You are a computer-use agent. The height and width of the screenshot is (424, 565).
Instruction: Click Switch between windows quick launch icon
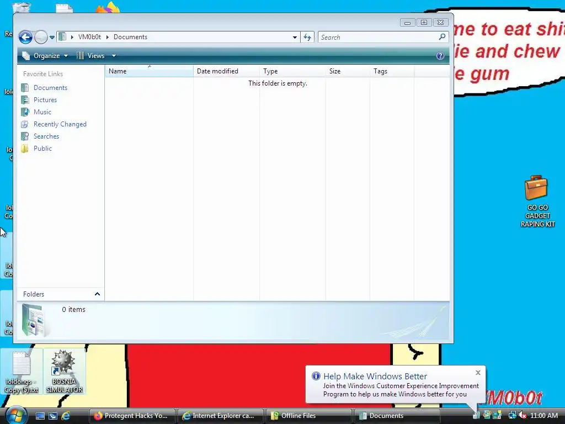[53, 416]
